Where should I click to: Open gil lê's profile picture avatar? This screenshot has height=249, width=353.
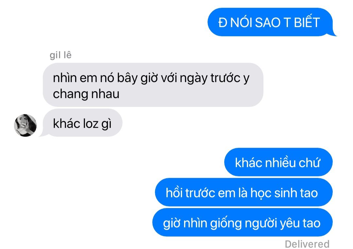(x=25, y=125)
